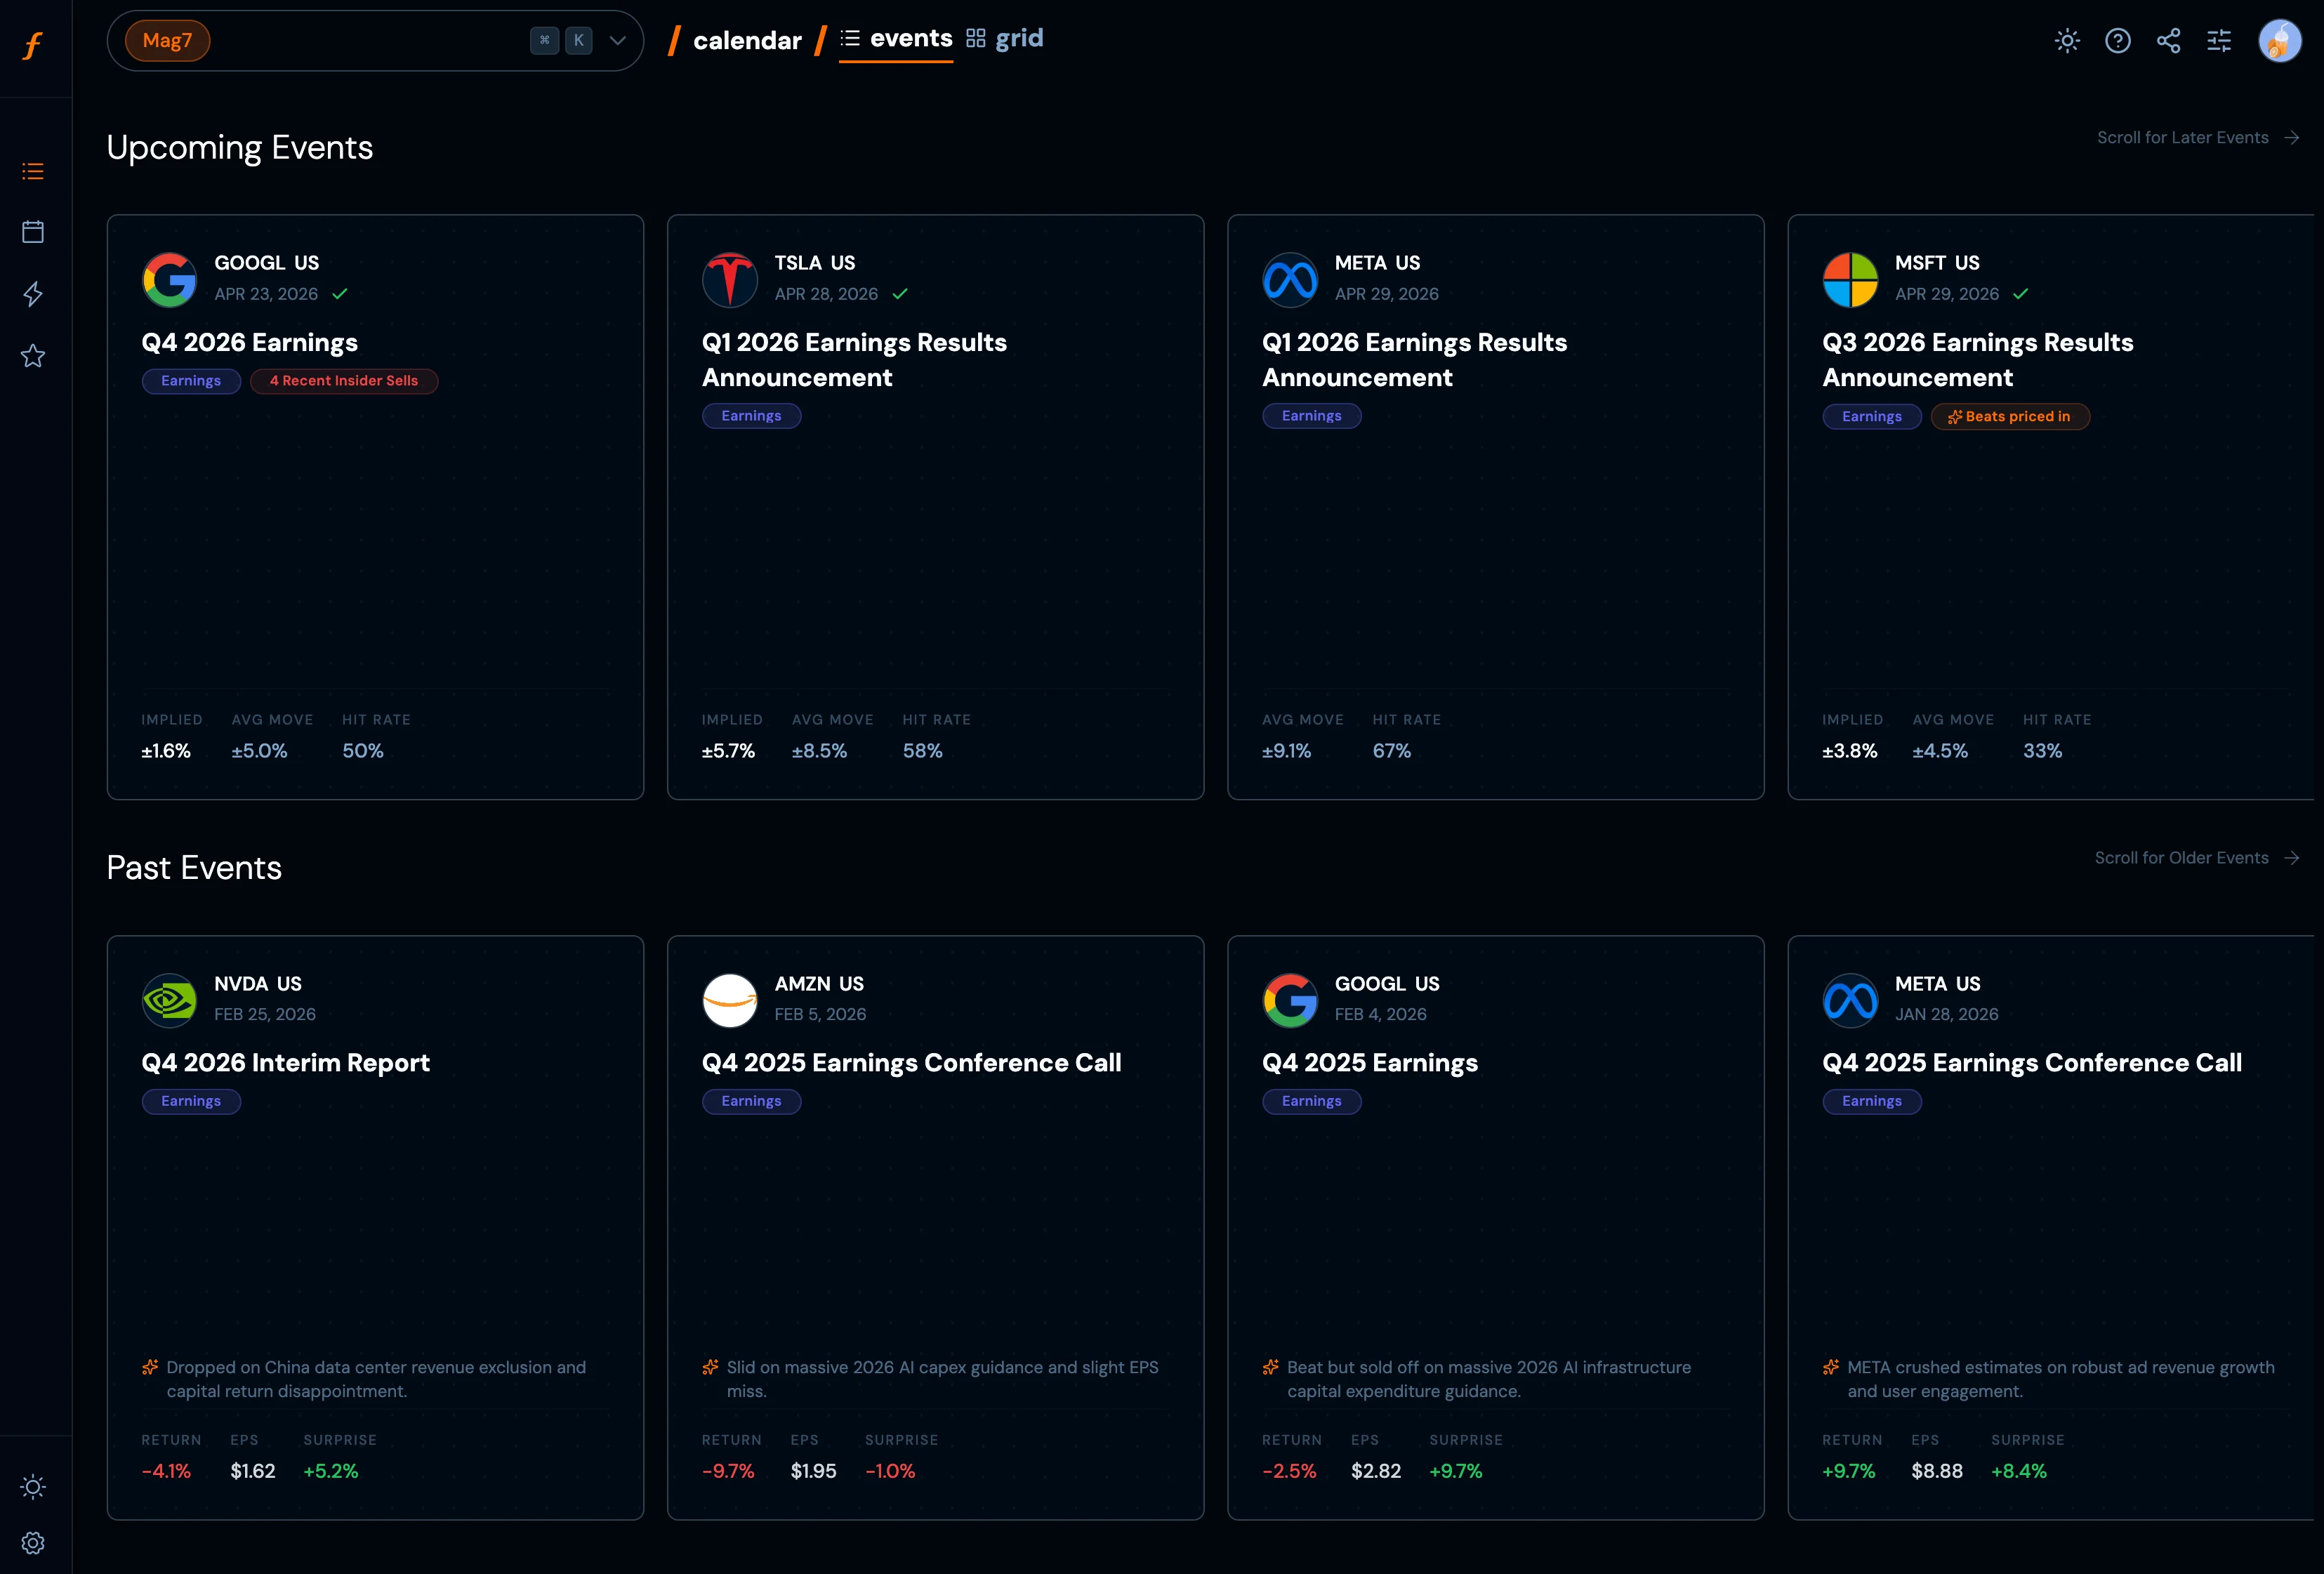The image size is (2324, 1574).
Task: Open favorites via the star sidebar icon
Action: [x=33, y=356]
